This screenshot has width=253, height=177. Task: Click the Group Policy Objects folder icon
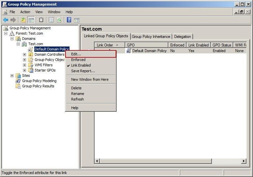31,60
